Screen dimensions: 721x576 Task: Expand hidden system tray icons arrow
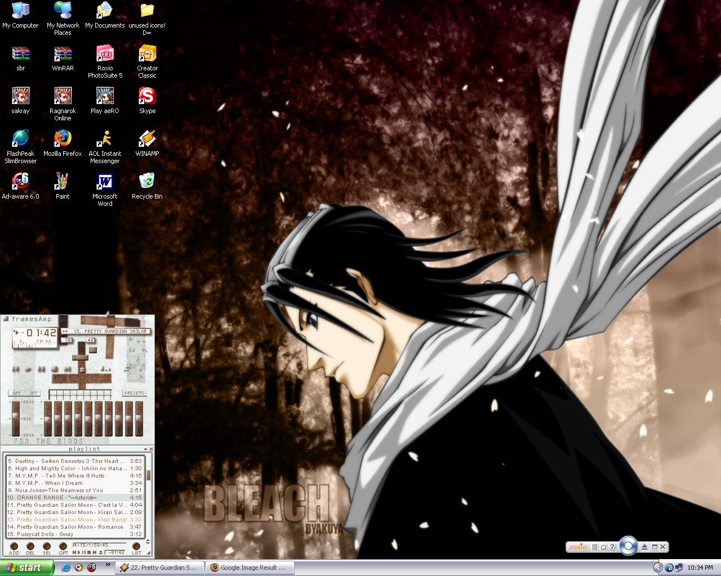[x=657, y=568]
